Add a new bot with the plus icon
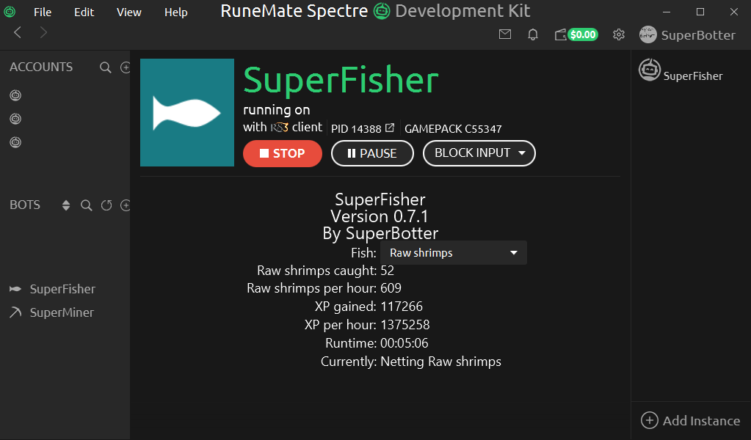Viewport: 751px width, 440px height. [126, 205]
